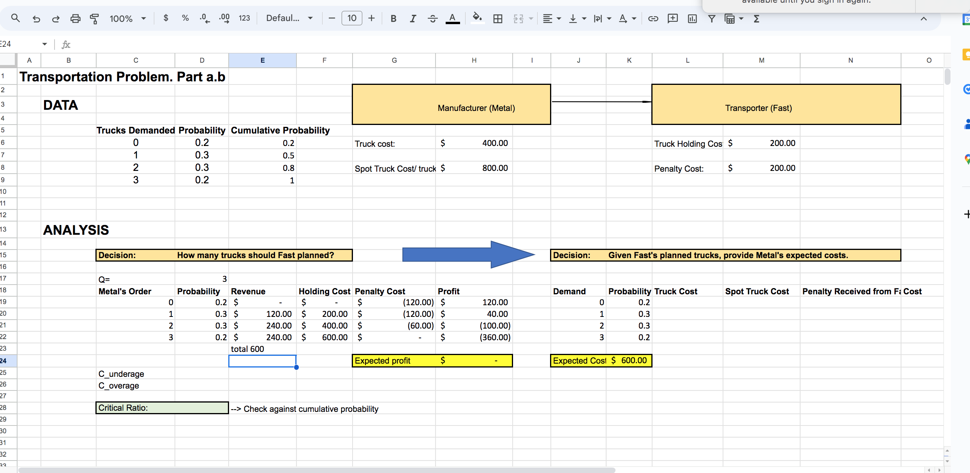Toggle bold formatting

(393, 18)
